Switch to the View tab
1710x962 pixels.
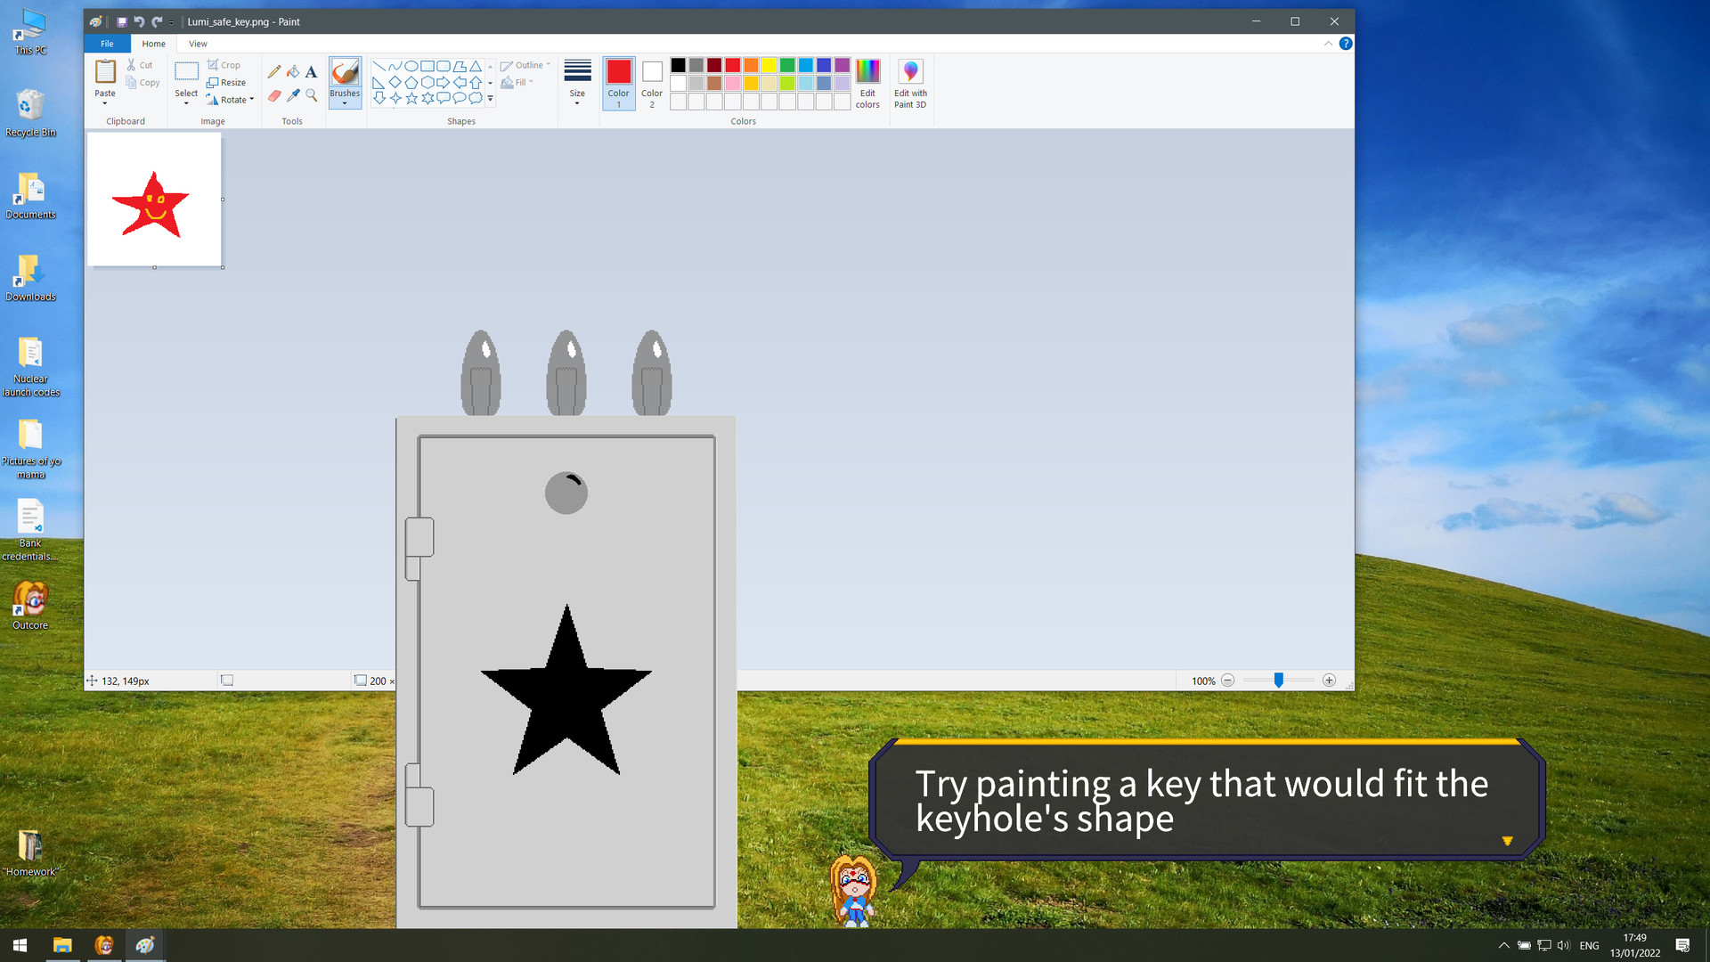coord(197,43)
